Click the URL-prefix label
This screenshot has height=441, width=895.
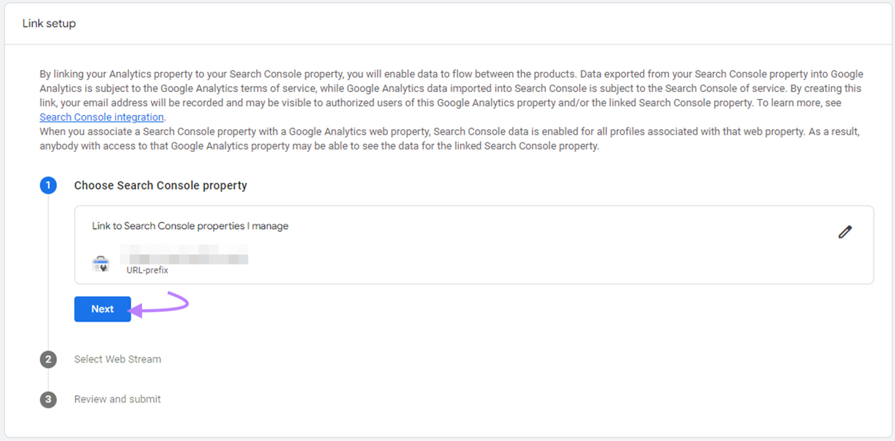click(x=147, y=270)
